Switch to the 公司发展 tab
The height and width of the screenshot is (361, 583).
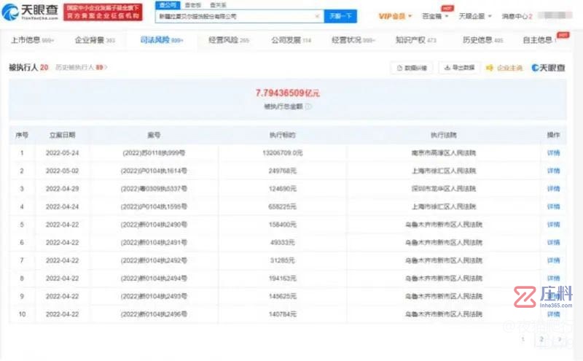coord(291,40)
